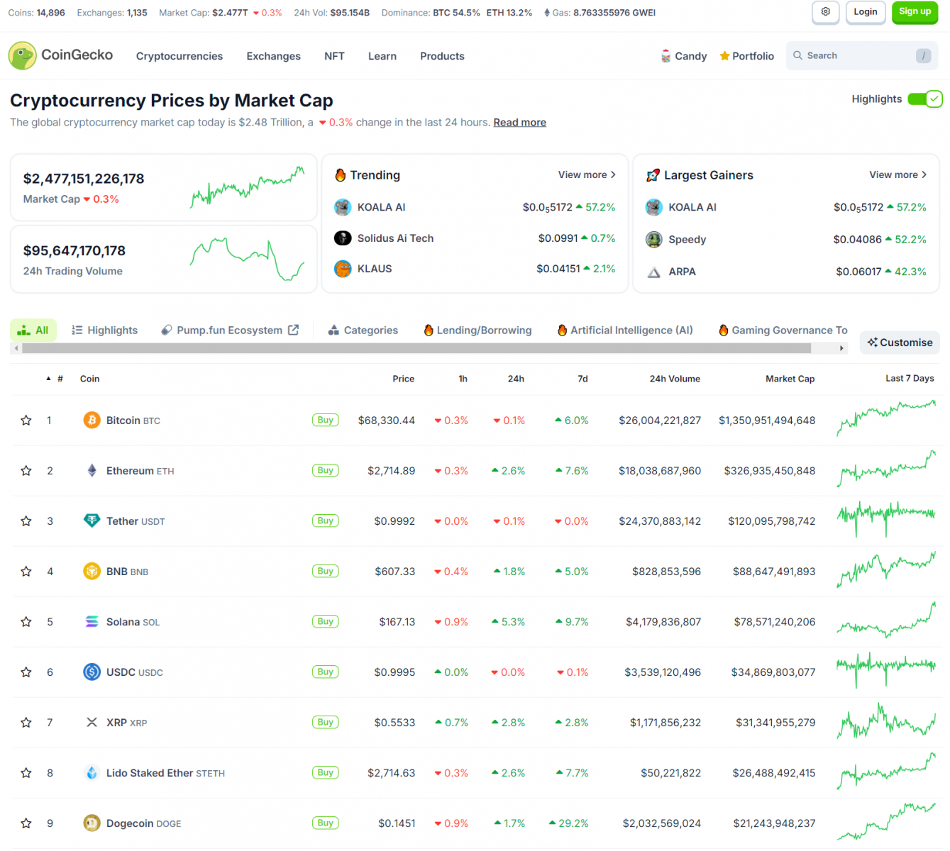Click the Candy jar icon
950x851 pixels.
tap(665, 56)
